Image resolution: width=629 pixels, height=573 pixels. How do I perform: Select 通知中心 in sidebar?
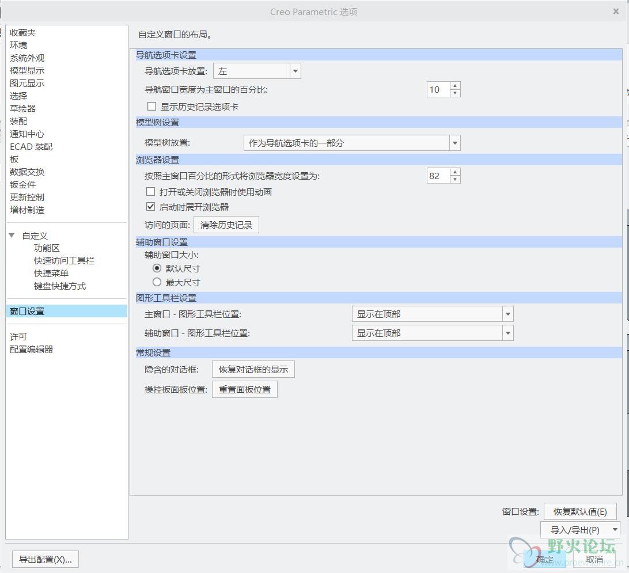coord(27,134)
